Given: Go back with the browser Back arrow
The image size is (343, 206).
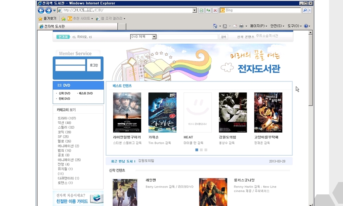Looking at the screenshot, I should point(41,10).
